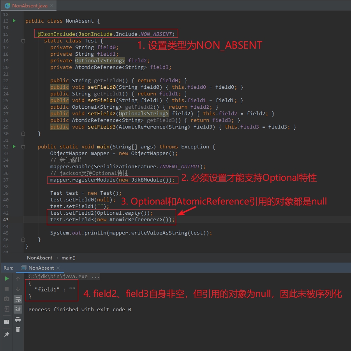Click 'Test test = new Test();' line
This screenshot has width=351, height=351.
[x=86, y=193]
